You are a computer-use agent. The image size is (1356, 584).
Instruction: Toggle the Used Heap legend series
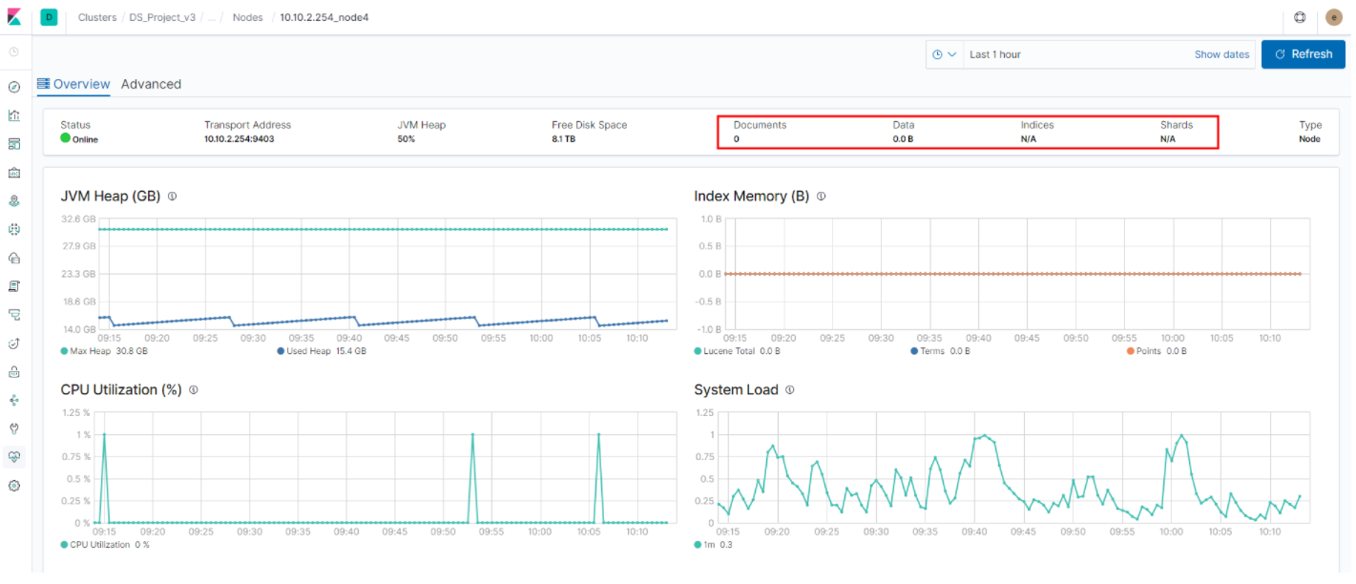click(322, 351)
